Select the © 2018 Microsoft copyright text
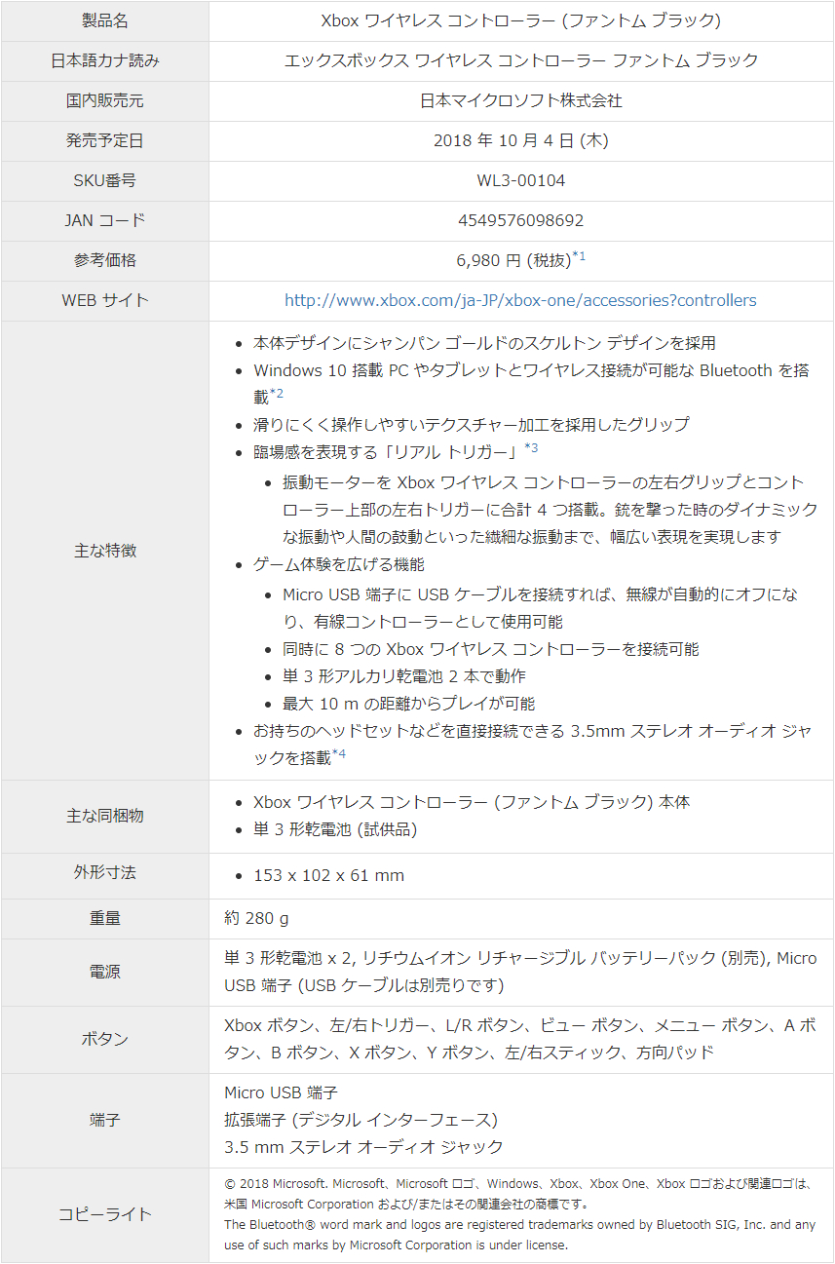This screenshot has height=1264, width=835. tap(518, 1194)
